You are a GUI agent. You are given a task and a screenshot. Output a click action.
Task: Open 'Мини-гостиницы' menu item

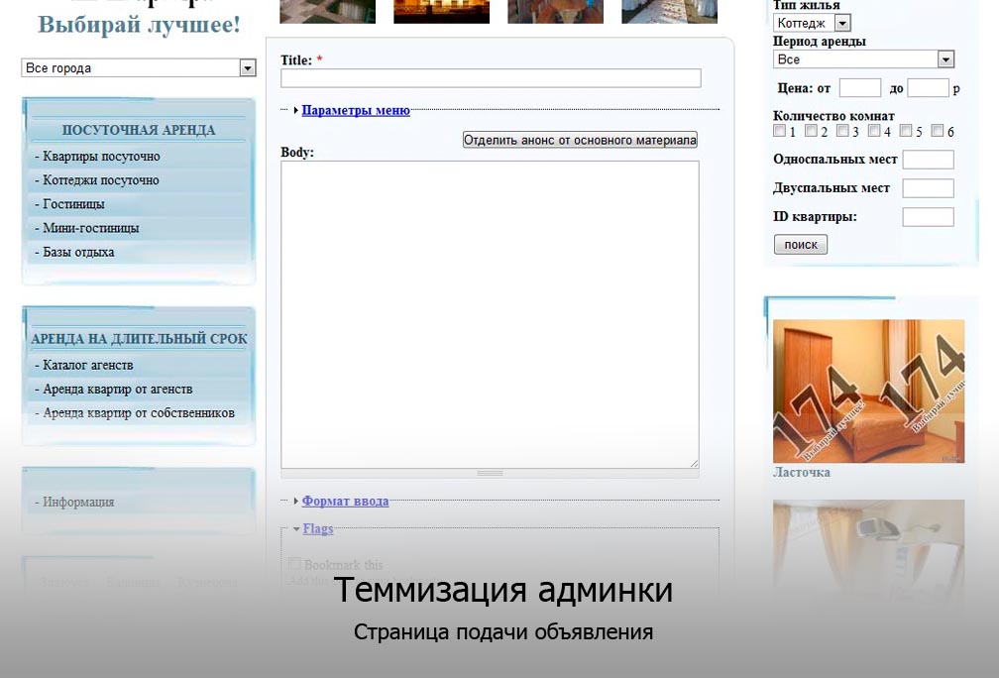pyautogui.click(x=90, y=228)
